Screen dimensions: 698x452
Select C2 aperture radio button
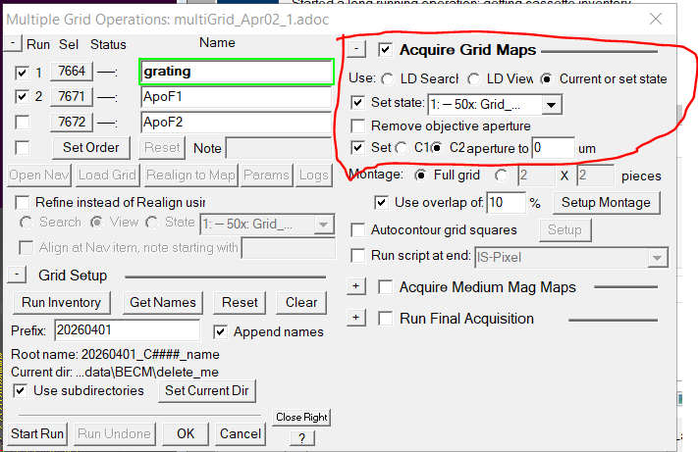437,148
